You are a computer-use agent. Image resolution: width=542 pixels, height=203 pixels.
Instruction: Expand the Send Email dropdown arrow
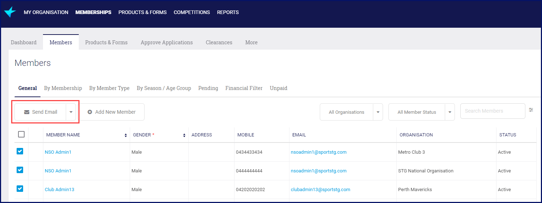pos(71,112)
